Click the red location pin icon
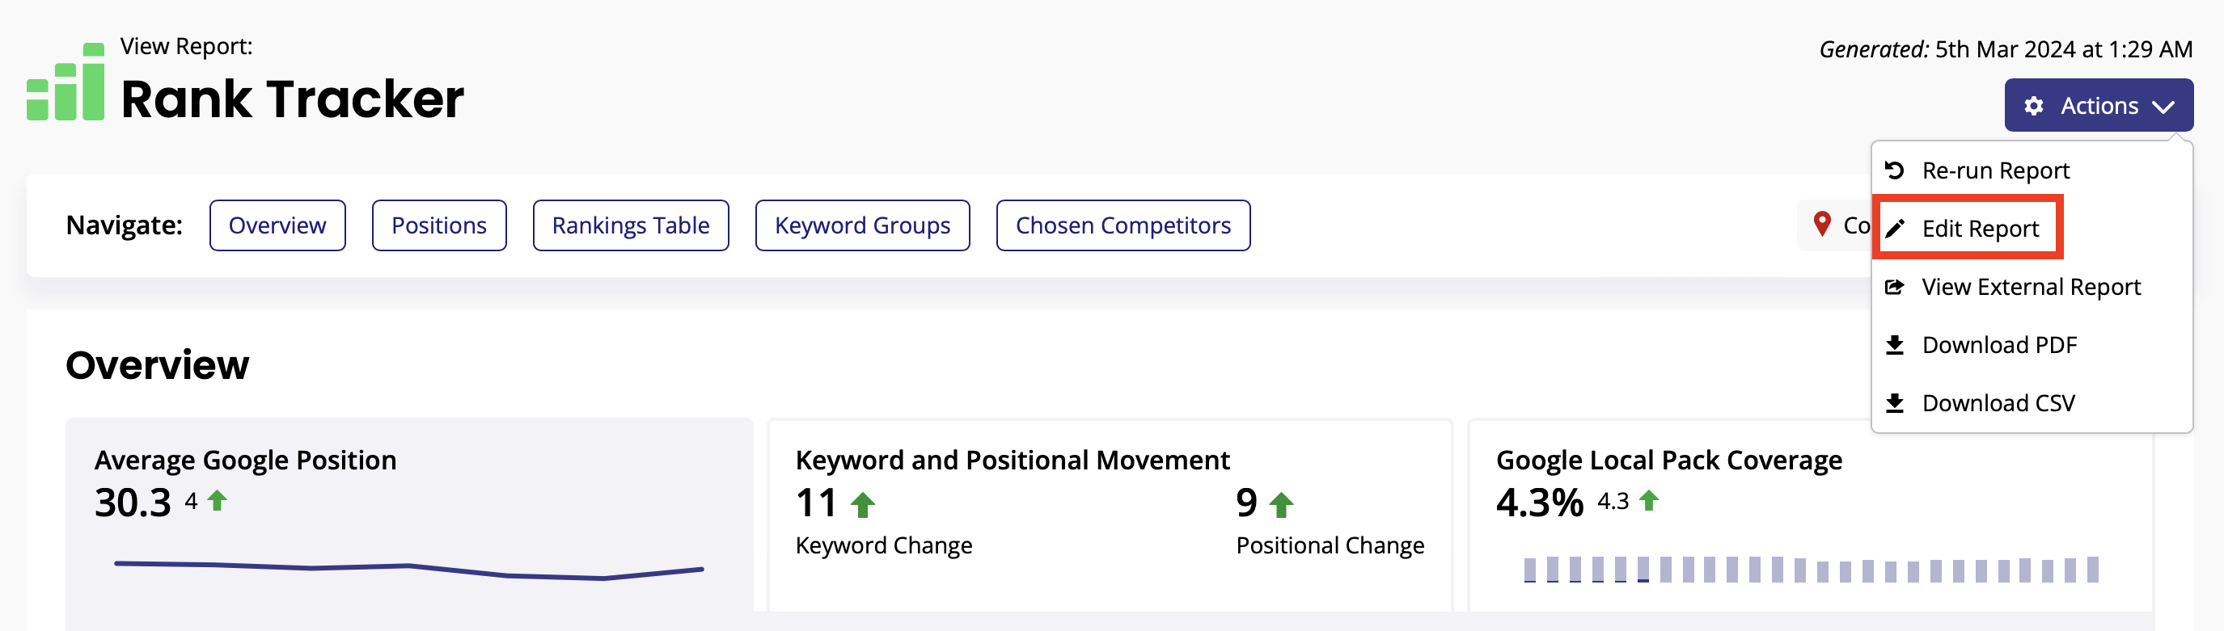Screen dimensions: 2224x631 point(1822,224)
